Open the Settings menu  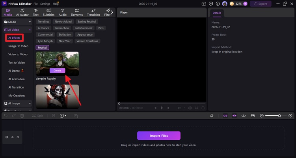[45, 4]
